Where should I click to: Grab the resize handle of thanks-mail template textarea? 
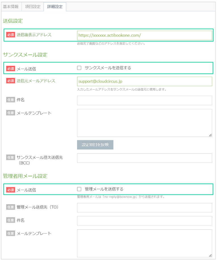point(210,135)
